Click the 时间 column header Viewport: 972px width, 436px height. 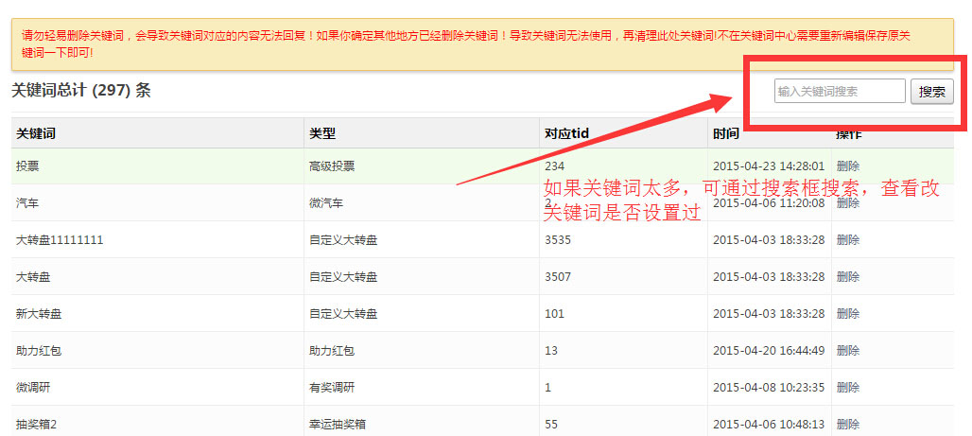point(725,134)
